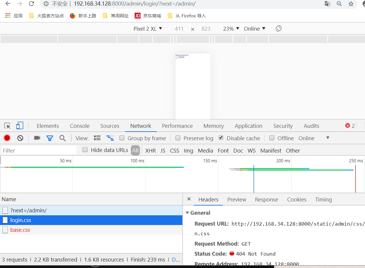Click the viewport height field 823
Viewport: 365px width, 268px height.
click(206, 29)
